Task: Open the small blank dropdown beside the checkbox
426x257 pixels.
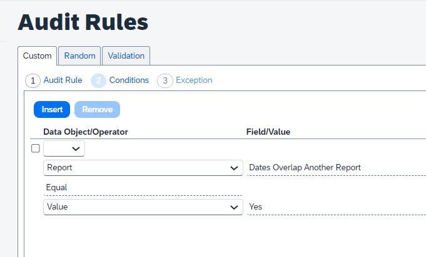Action: pos(64,148)
